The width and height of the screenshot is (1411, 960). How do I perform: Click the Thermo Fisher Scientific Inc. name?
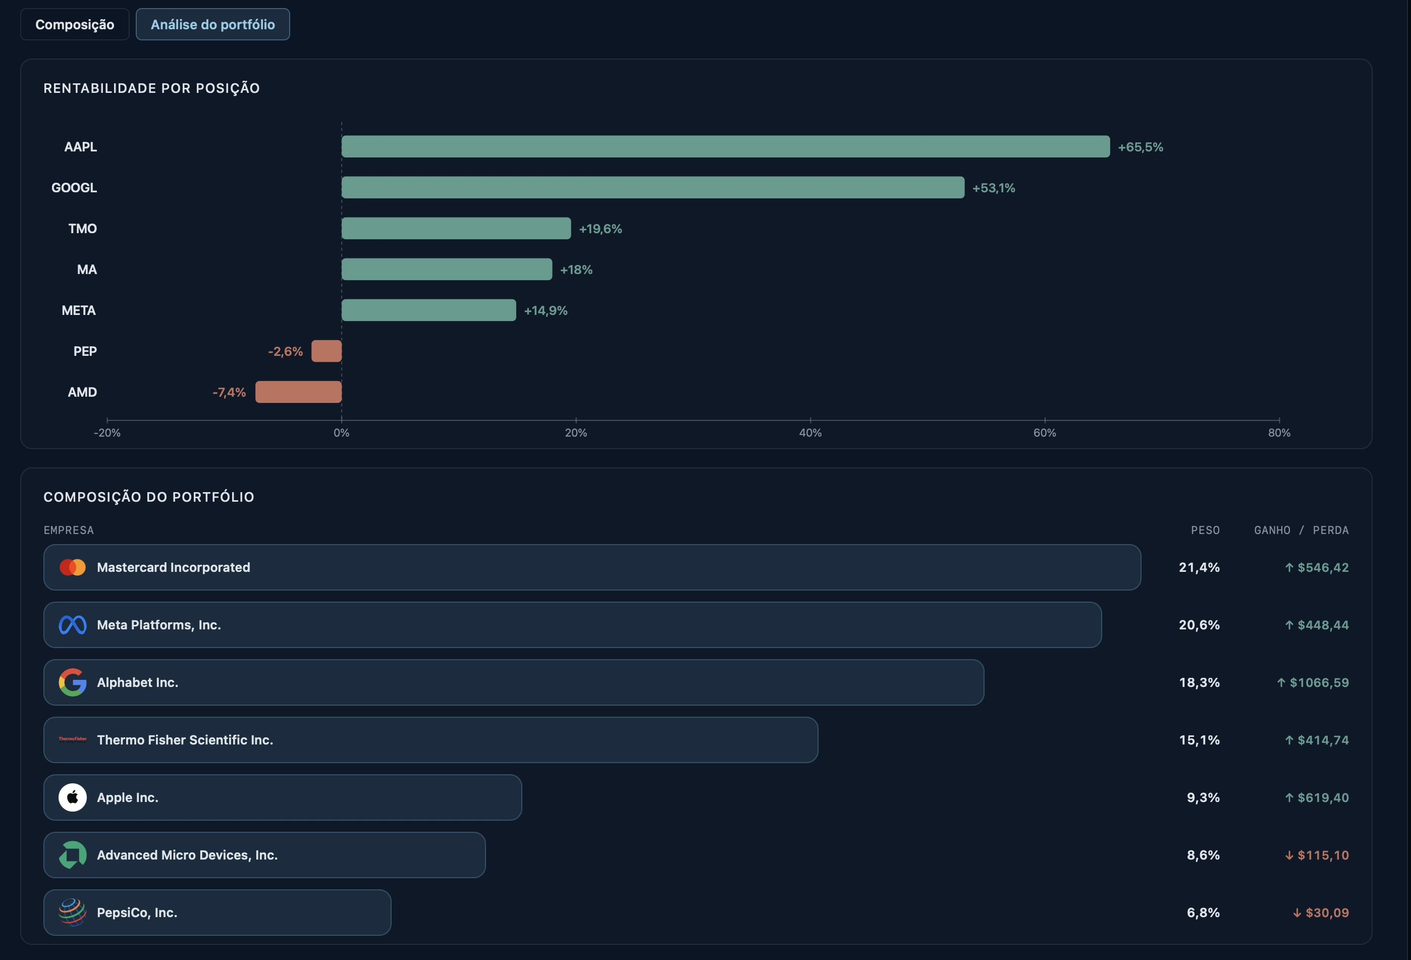(x=185, y=739)
